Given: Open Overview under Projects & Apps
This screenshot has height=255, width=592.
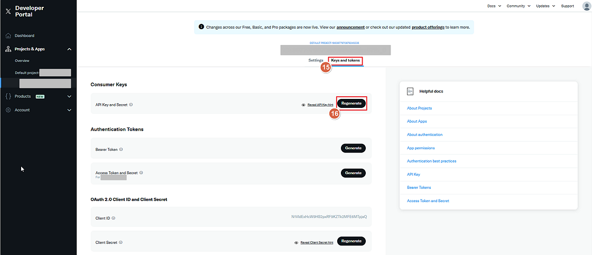Looking at the screenshot, I should click(22, 61).
